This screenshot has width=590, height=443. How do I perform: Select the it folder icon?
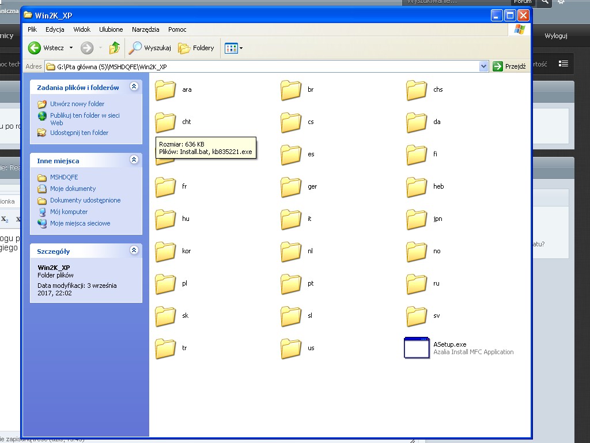[x=291, y=220]
